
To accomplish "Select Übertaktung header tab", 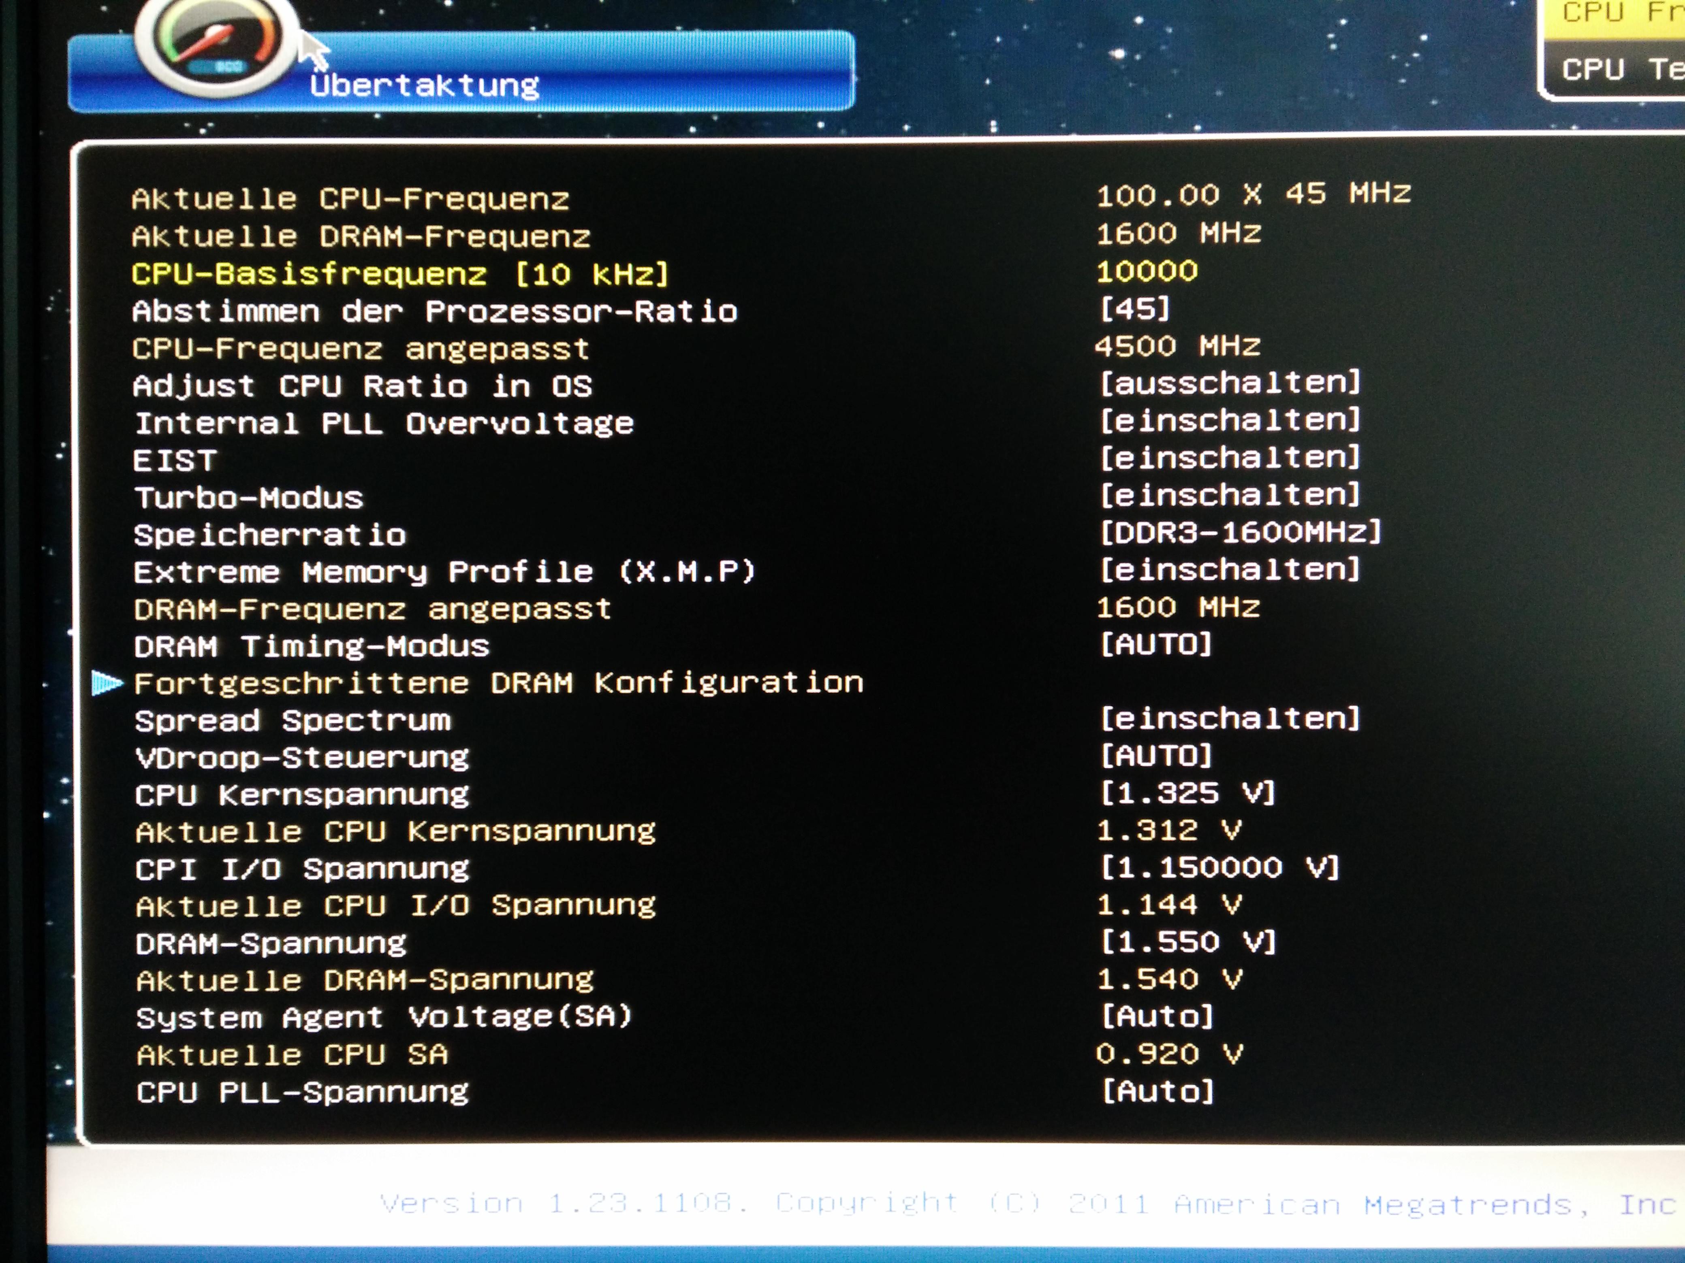I will (x=424, y=85).
